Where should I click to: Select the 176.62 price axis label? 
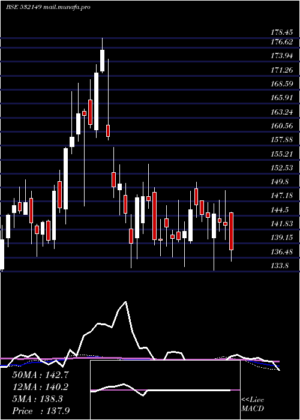pyautogui.click(x=281, y=42)
